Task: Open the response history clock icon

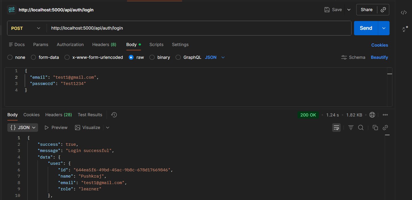Action: pos(114,115)
